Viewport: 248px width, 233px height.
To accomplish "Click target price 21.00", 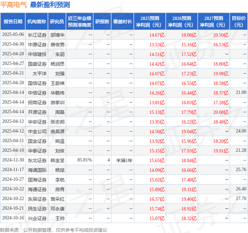I will pos(241,93).
